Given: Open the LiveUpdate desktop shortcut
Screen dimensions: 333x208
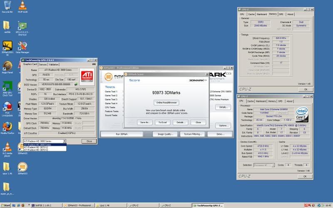Looking at the screenshot, I should (7, 109).
